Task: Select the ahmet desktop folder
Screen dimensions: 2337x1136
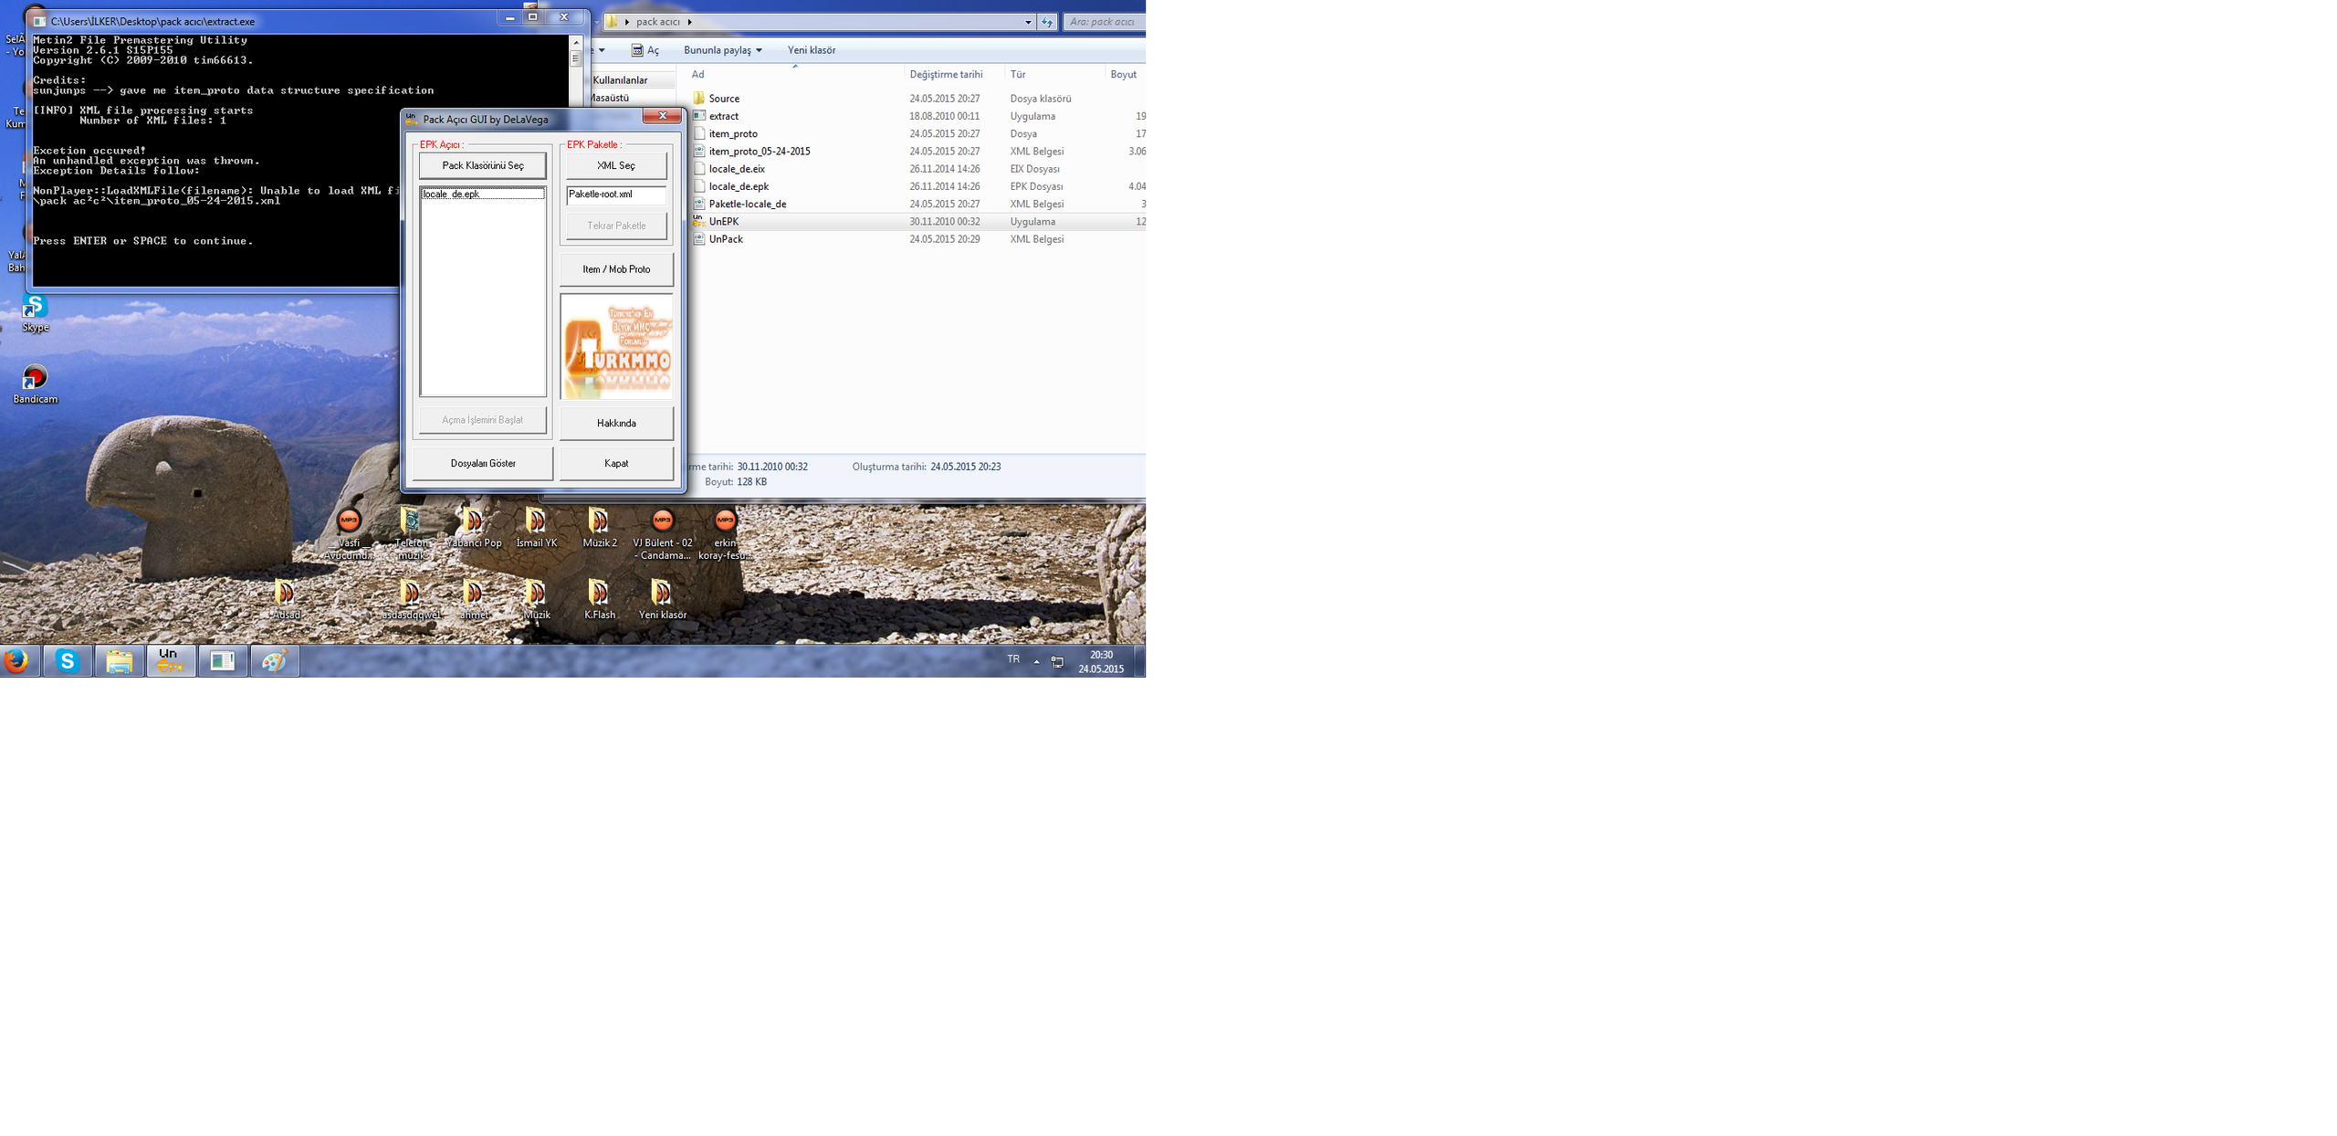Action: coord(473,600)
